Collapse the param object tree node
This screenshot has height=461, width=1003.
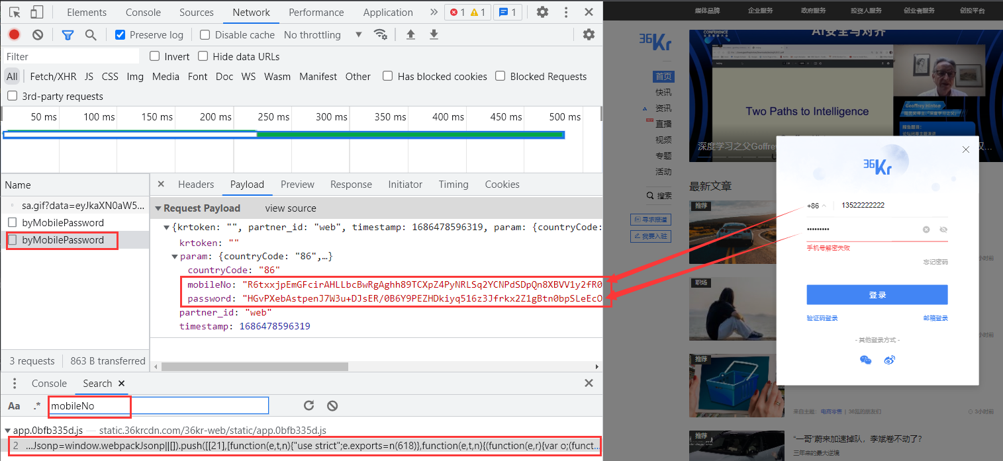tap(175, 256)
